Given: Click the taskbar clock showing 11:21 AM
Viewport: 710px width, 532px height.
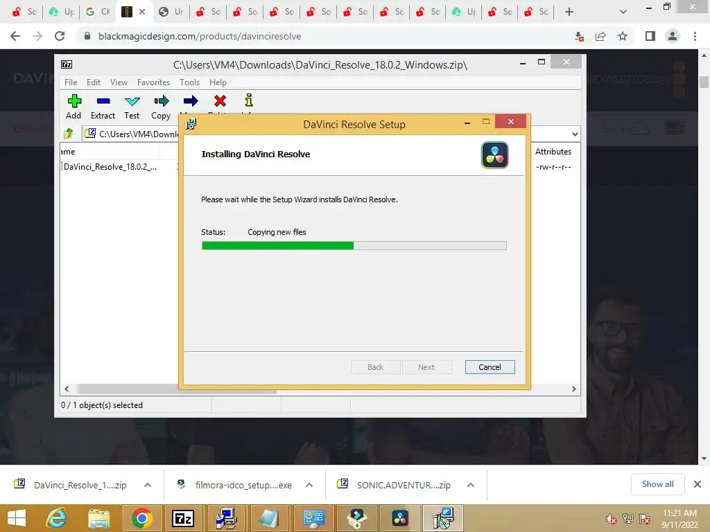Looking at the screenshot, I should point(679,518).
